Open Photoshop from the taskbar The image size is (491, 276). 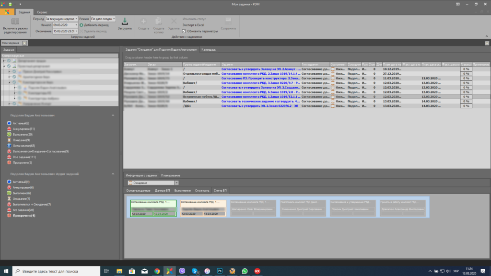click(220, 271)
